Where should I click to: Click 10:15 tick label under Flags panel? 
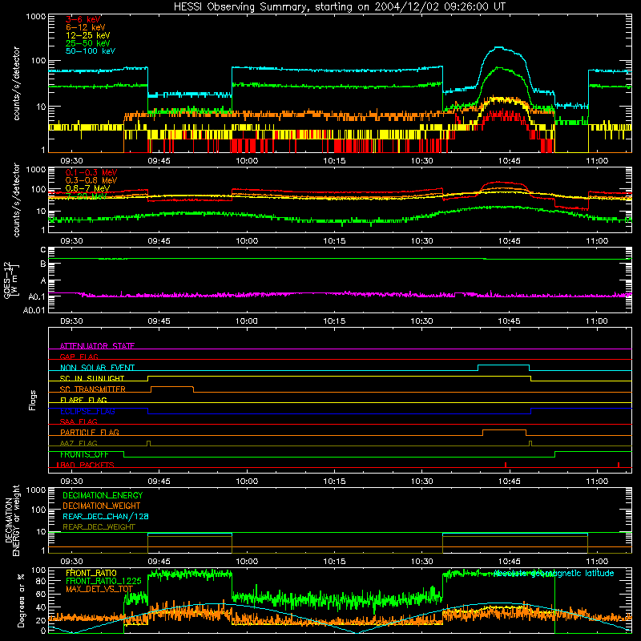click(334, 482)
